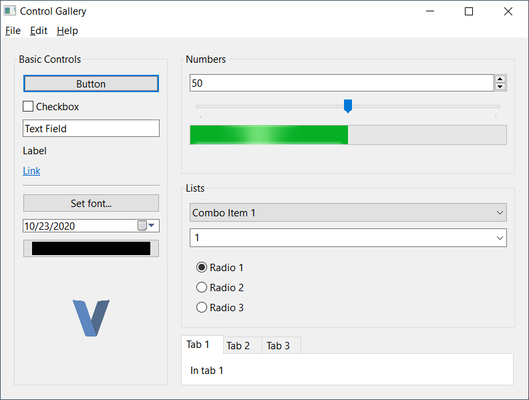Viewport: 529px width, 400px height.
Task: Toggle the Checkbox option
Action: pos(28,106)
